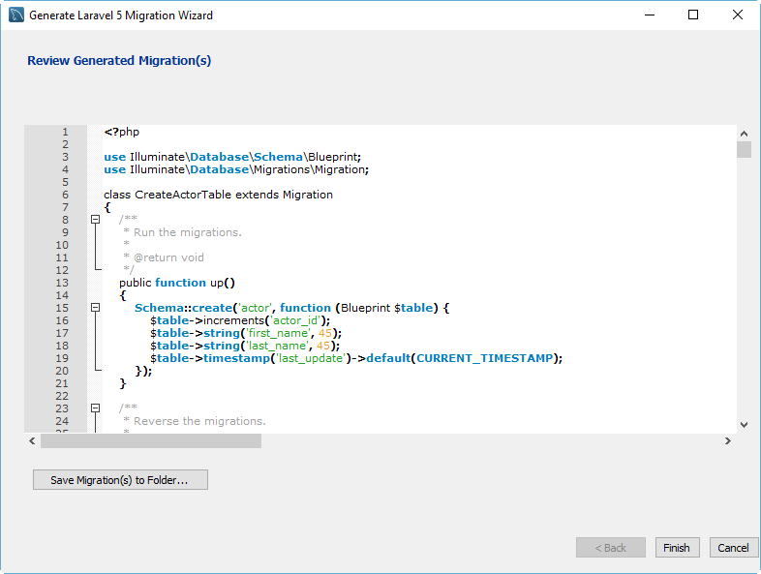
Task: Collapse the 'Run the migrations' comment block fold
Action: [96, 220]
